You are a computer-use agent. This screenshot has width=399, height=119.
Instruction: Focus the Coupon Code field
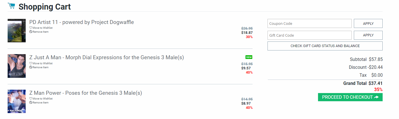309,23
